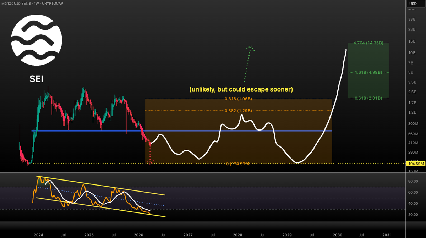Click 2029 on the time axis
This screenshot has height=238, width=426.
tap(288, 235)
